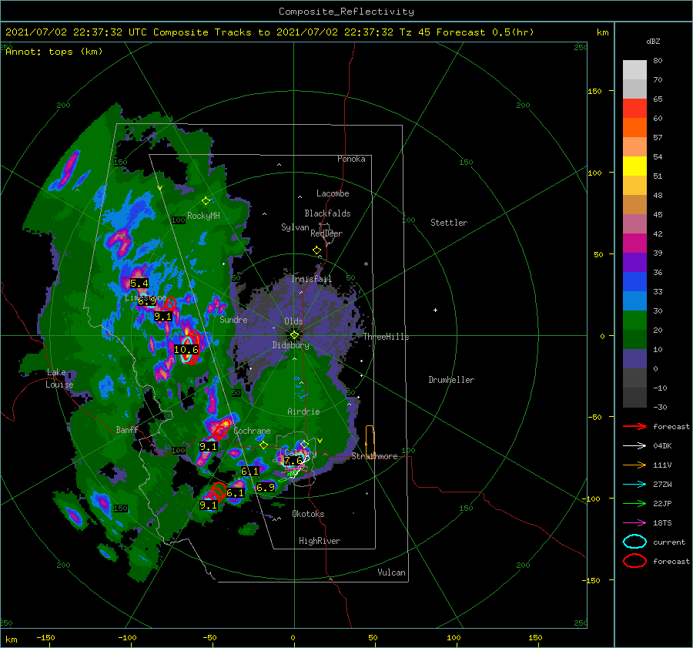Click the Okotoks label
The width and height of the screenshot is (693, 648).
pyautogui.click(x=308, y=513)
